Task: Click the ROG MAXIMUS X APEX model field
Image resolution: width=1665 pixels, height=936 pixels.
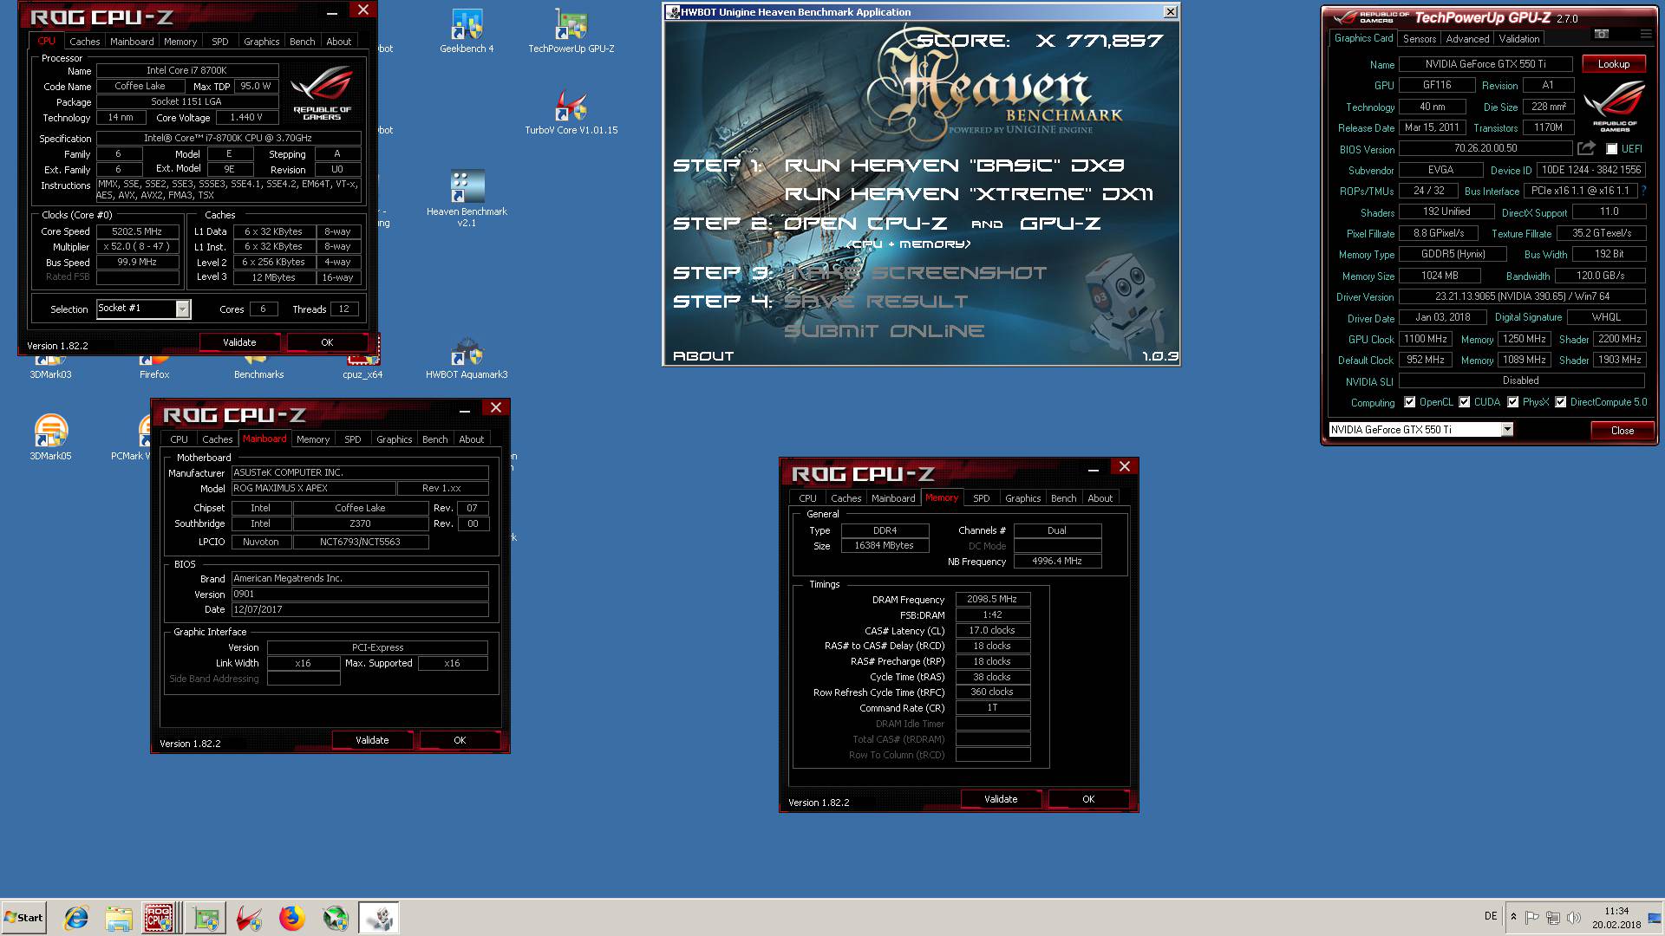Action: [314, 488]
